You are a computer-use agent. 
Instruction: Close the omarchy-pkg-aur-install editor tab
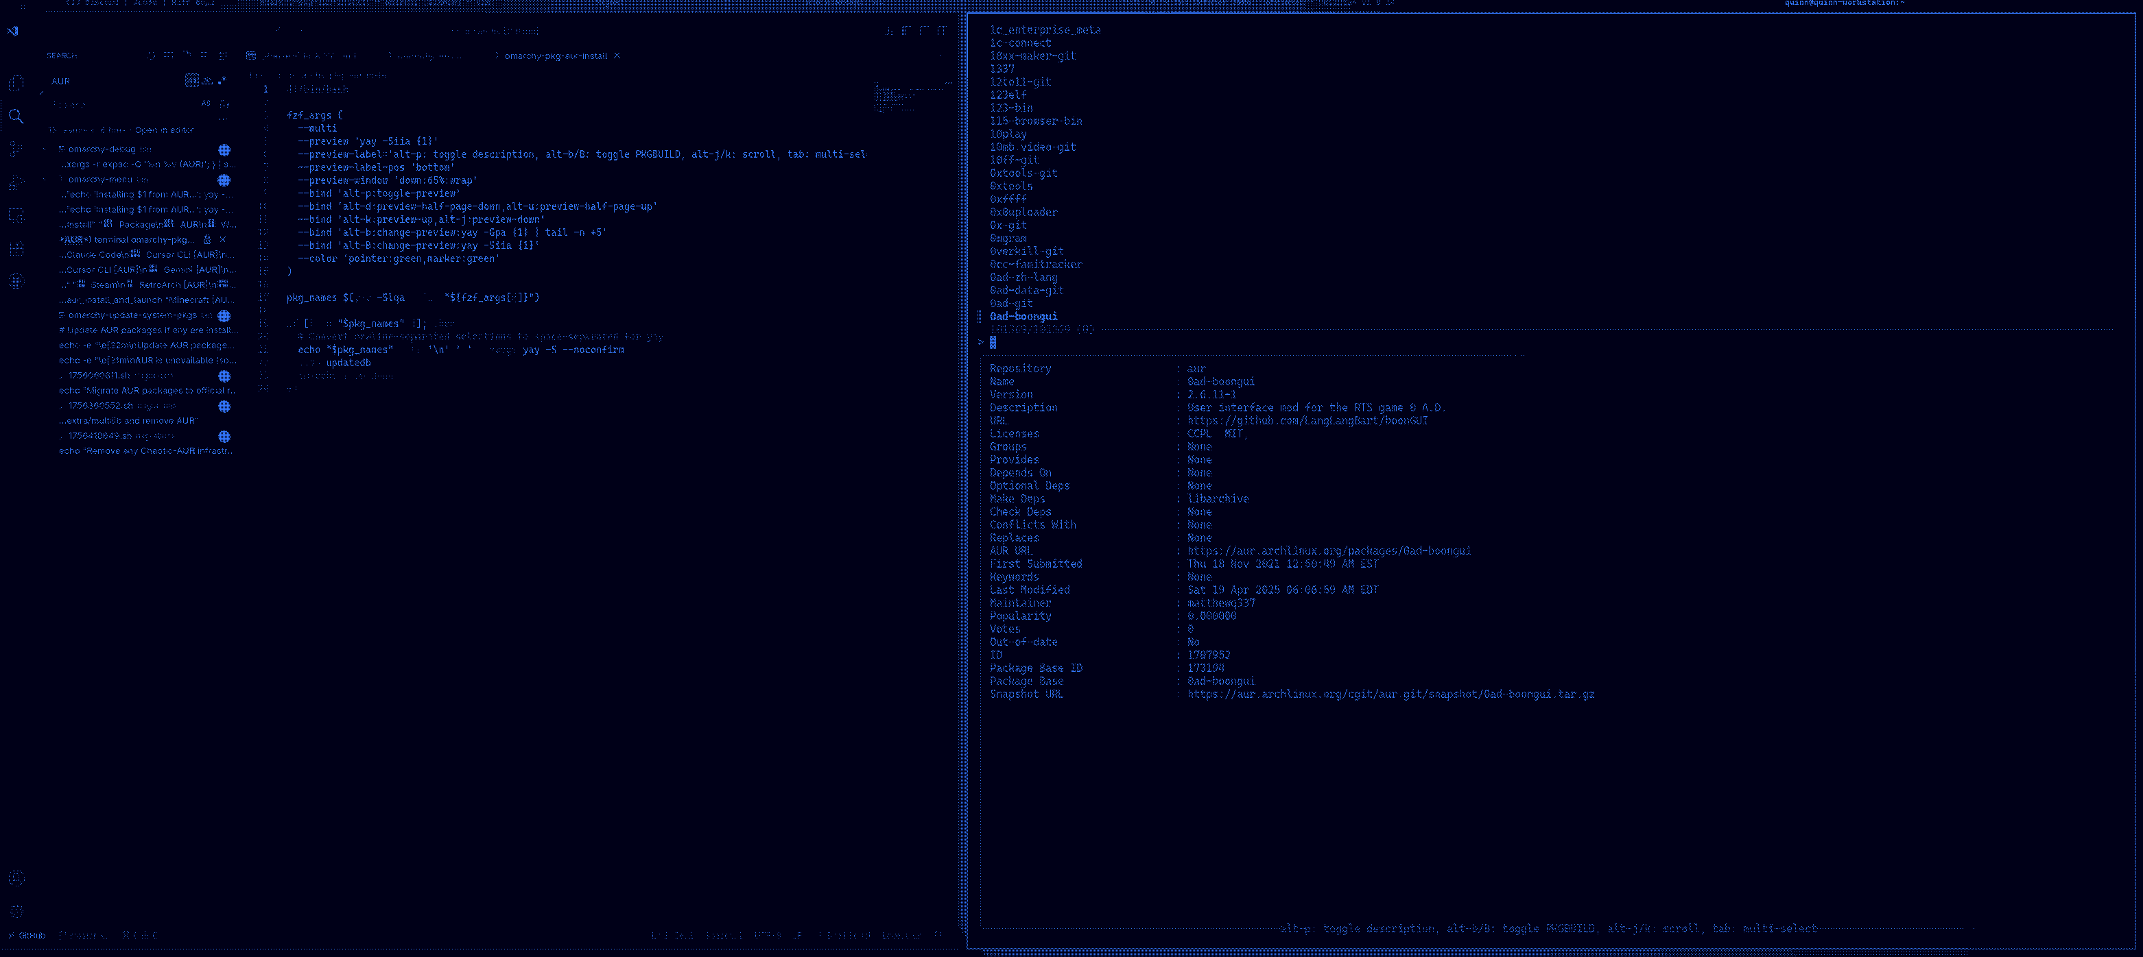tap(617, 56)
